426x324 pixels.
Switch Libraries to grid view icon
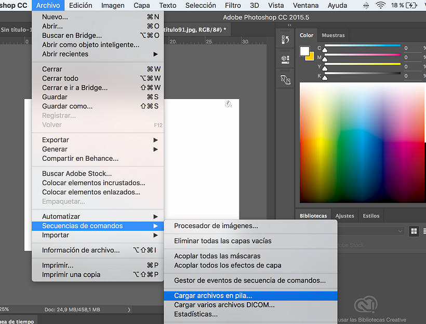point(414,231)
